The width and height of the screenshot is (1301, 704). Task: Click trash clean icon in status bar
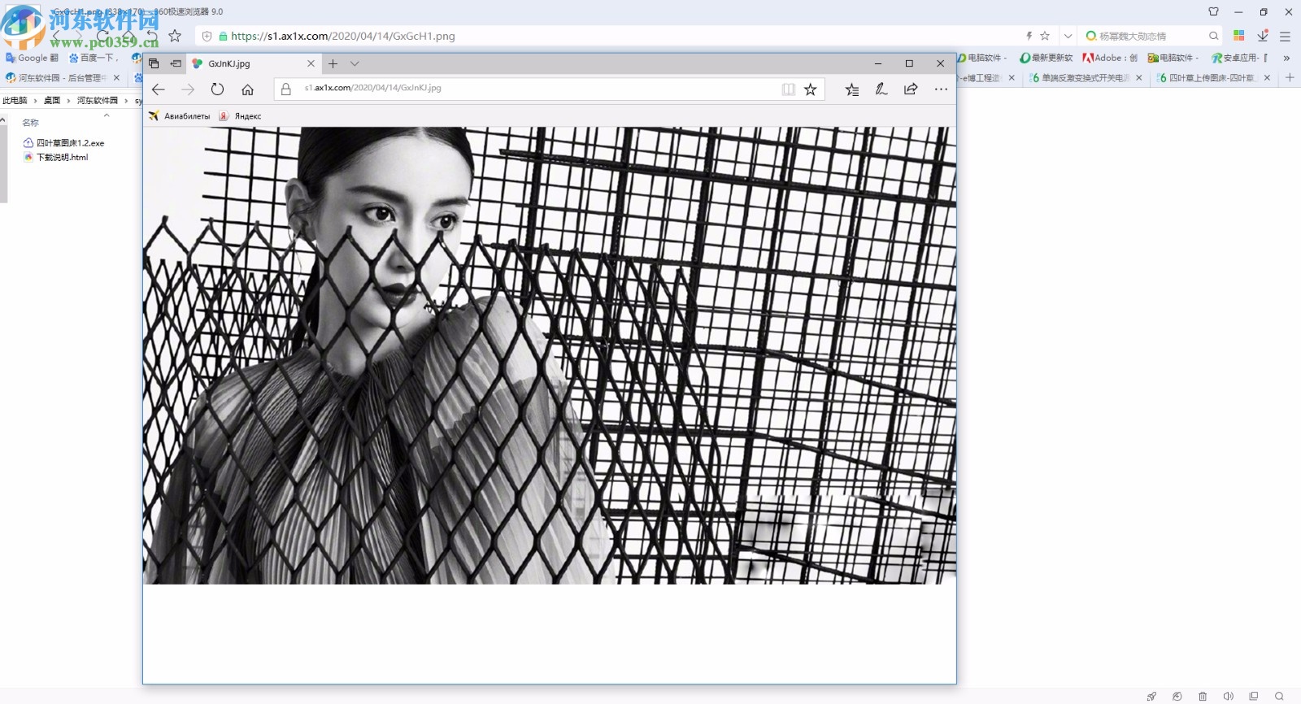[x=1203, y=697]
